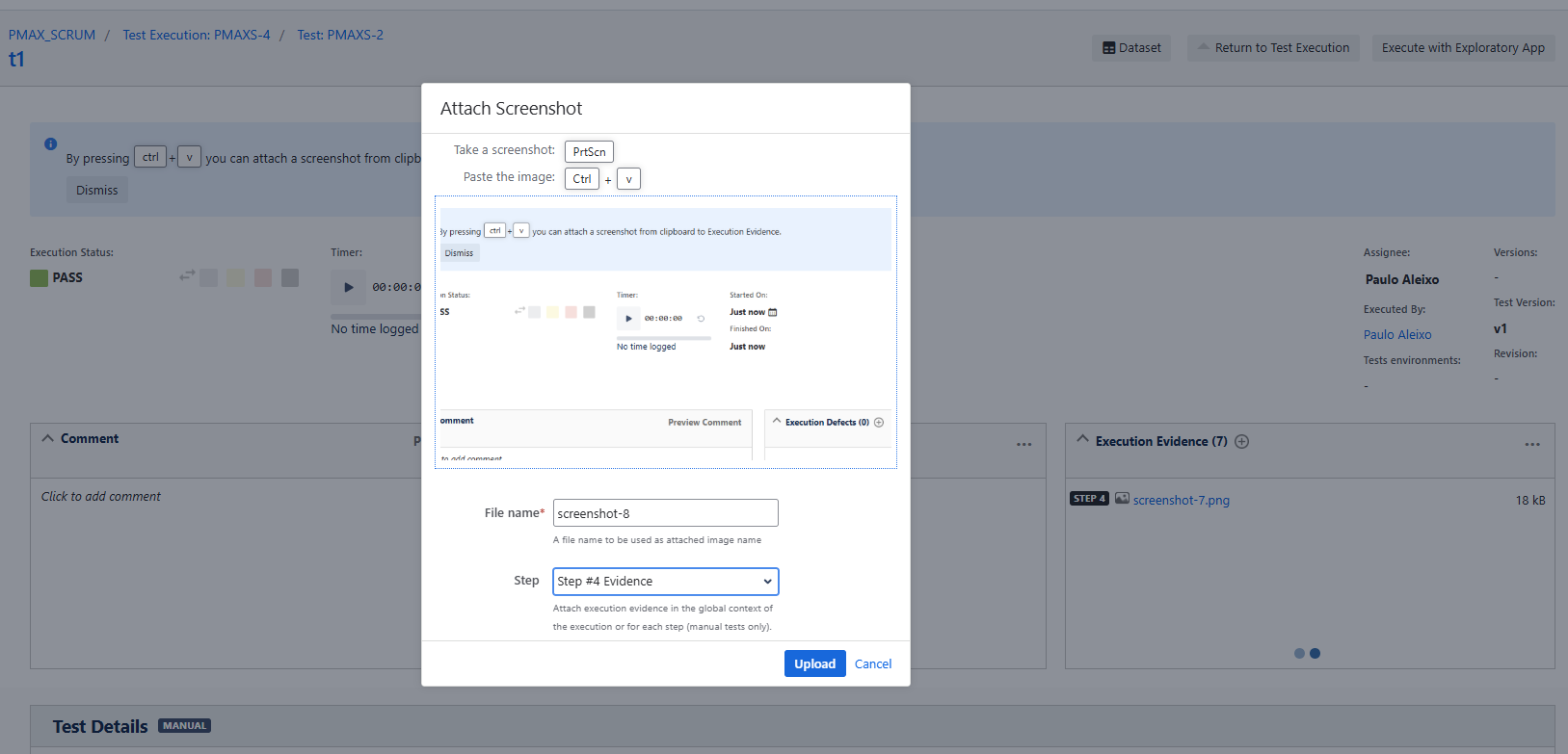Click the ctrl key in info banner
The image size is (1568, 754).
(x=150, y=157)
